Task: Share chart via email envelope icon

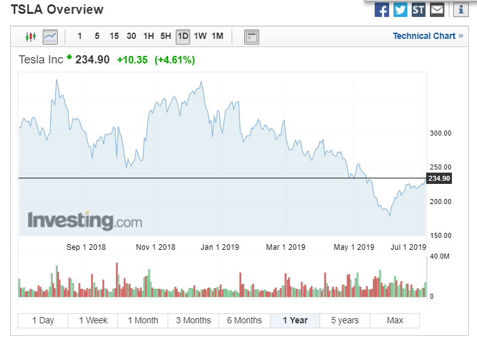Action: pyautogui.click(x=437, y=10)
